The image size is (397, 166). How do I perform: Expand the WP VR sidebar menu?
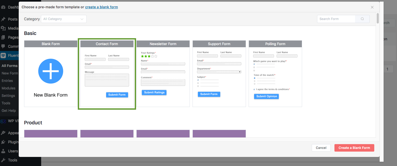(x=3, y=121)
